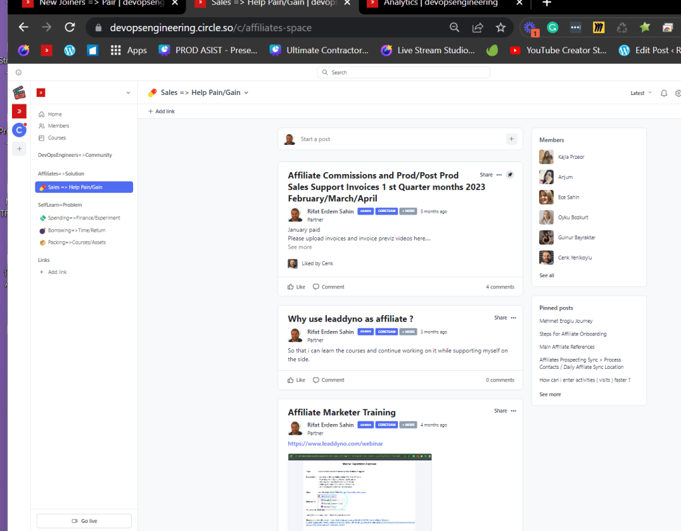
Task: Go to Home in the sidebar
Action: click(51, 114)
